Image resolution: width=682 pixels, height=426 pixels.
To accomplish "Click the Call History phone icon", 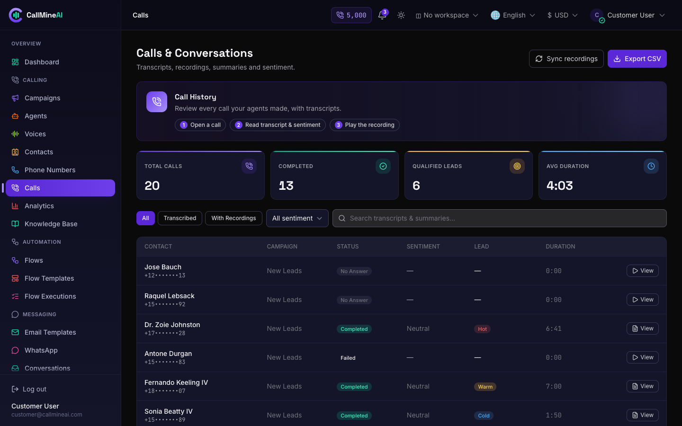I will [157, 102].
